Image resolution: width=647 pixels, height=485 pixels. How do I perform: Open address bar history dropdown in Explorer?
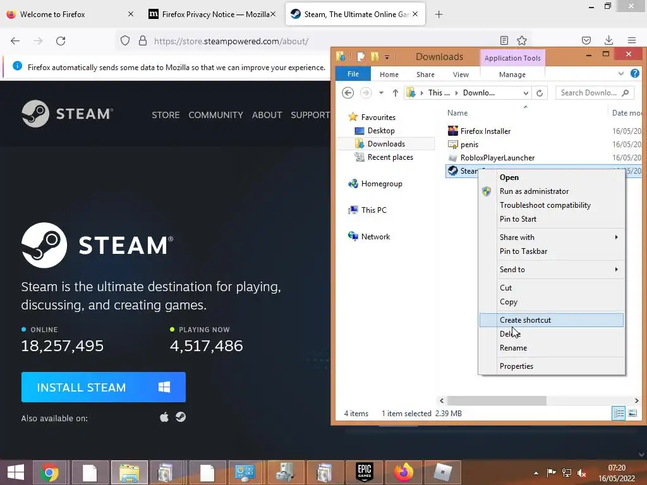click(x=526, y=93)
